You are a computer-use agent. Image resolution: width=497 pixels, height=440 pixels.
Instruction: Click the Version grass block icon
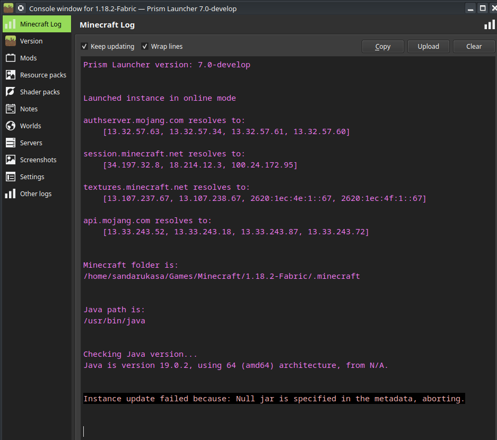pos(11,41)
